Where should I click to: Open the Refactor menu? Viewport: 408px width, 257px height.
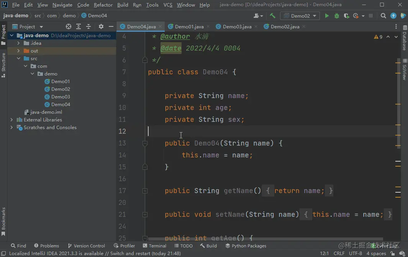103,5
